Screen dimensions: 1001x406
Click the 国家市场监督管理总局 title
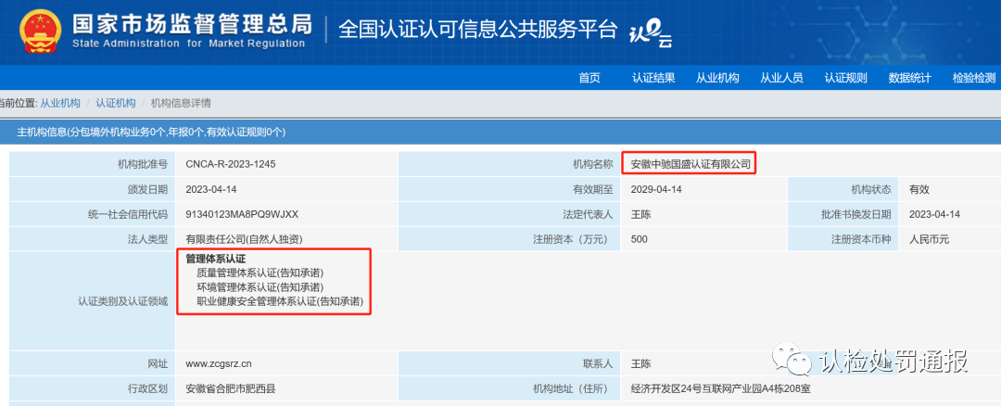[192, 24]
